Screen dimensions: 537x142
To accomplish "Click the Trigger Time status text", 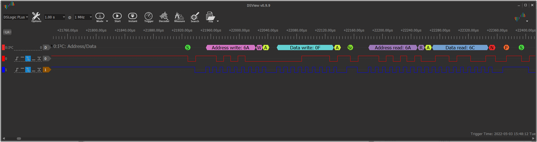I will (503, 134).
